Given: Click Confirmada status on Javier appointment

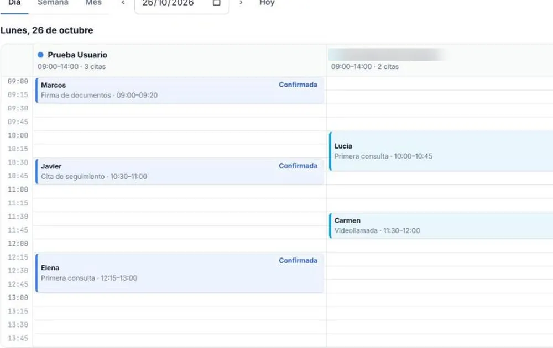Looking at the screenshot, I should [x=298, y=166].
